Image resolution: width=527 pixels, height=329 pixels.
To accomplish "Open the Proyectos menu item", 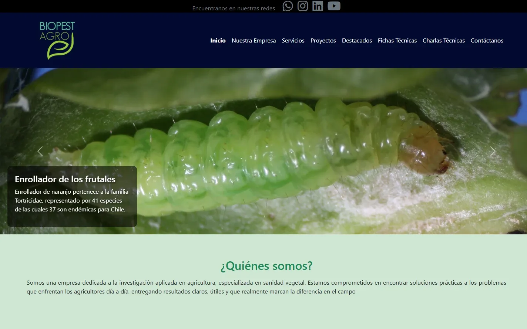I will tap(323, 41).
